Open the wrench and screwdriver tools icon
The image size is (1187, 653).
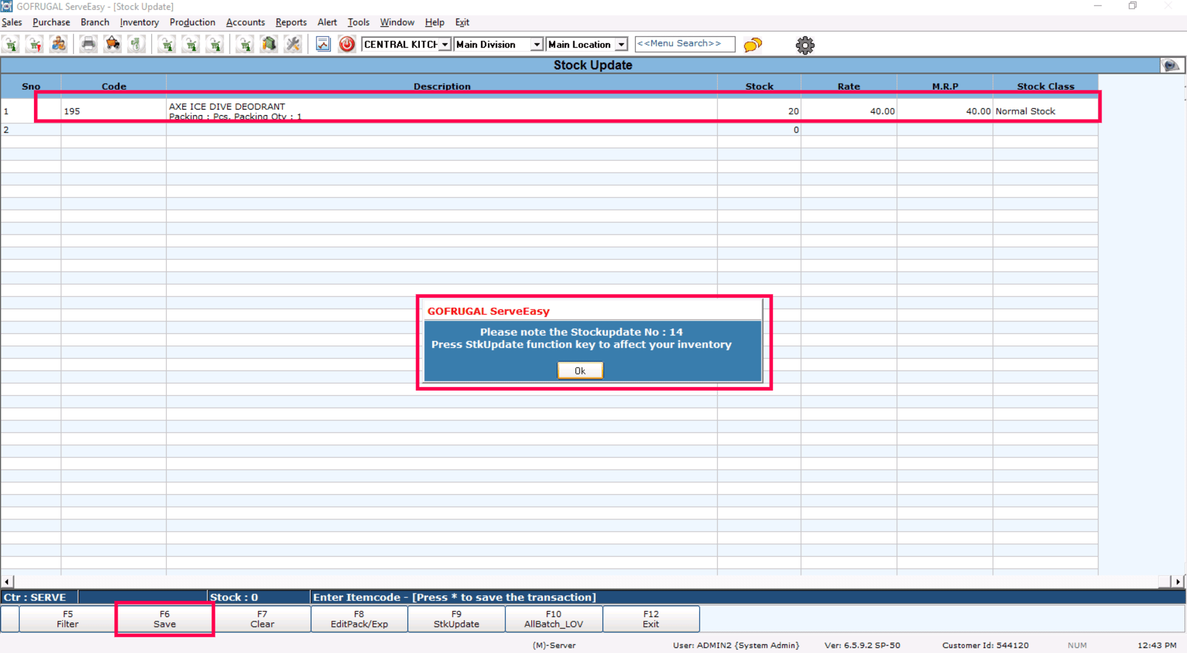point(293,45)
